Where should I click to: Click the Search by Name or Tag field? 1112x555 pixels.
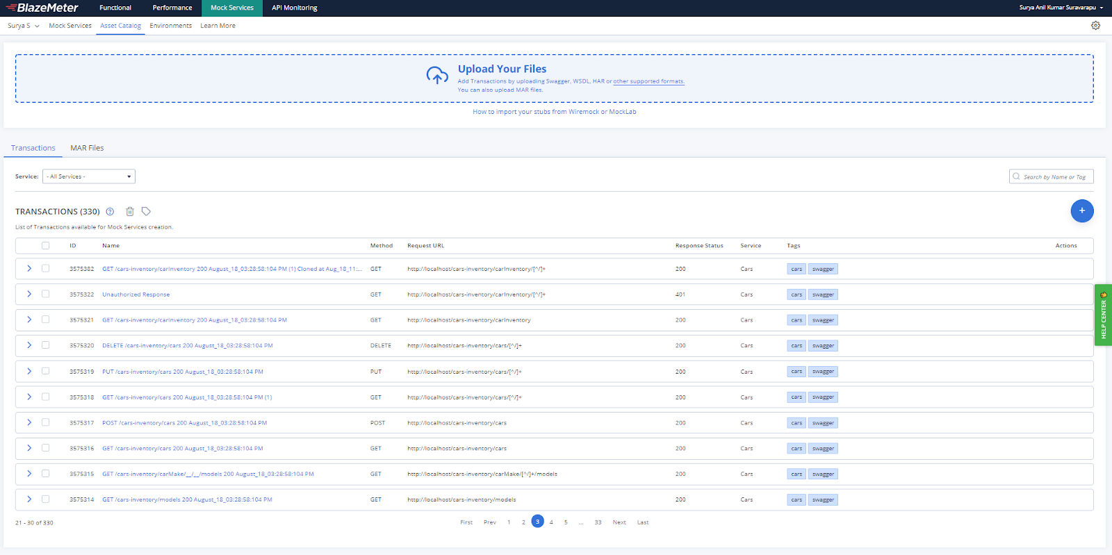1052,176
